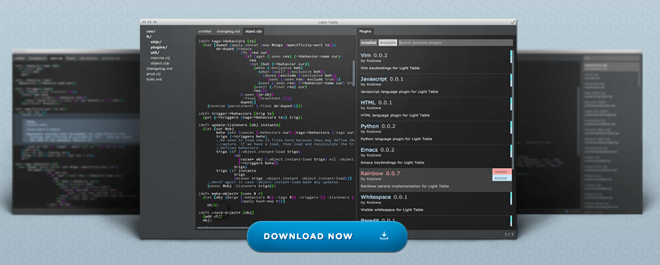
Task: Show the Installed plugins list
Action: point(368,43)
